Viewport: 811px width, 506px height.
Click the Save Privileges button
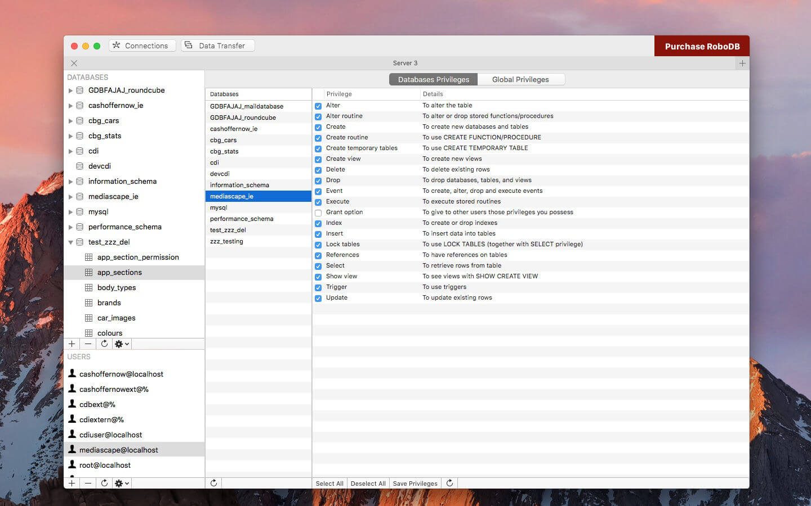click(415, 483)
